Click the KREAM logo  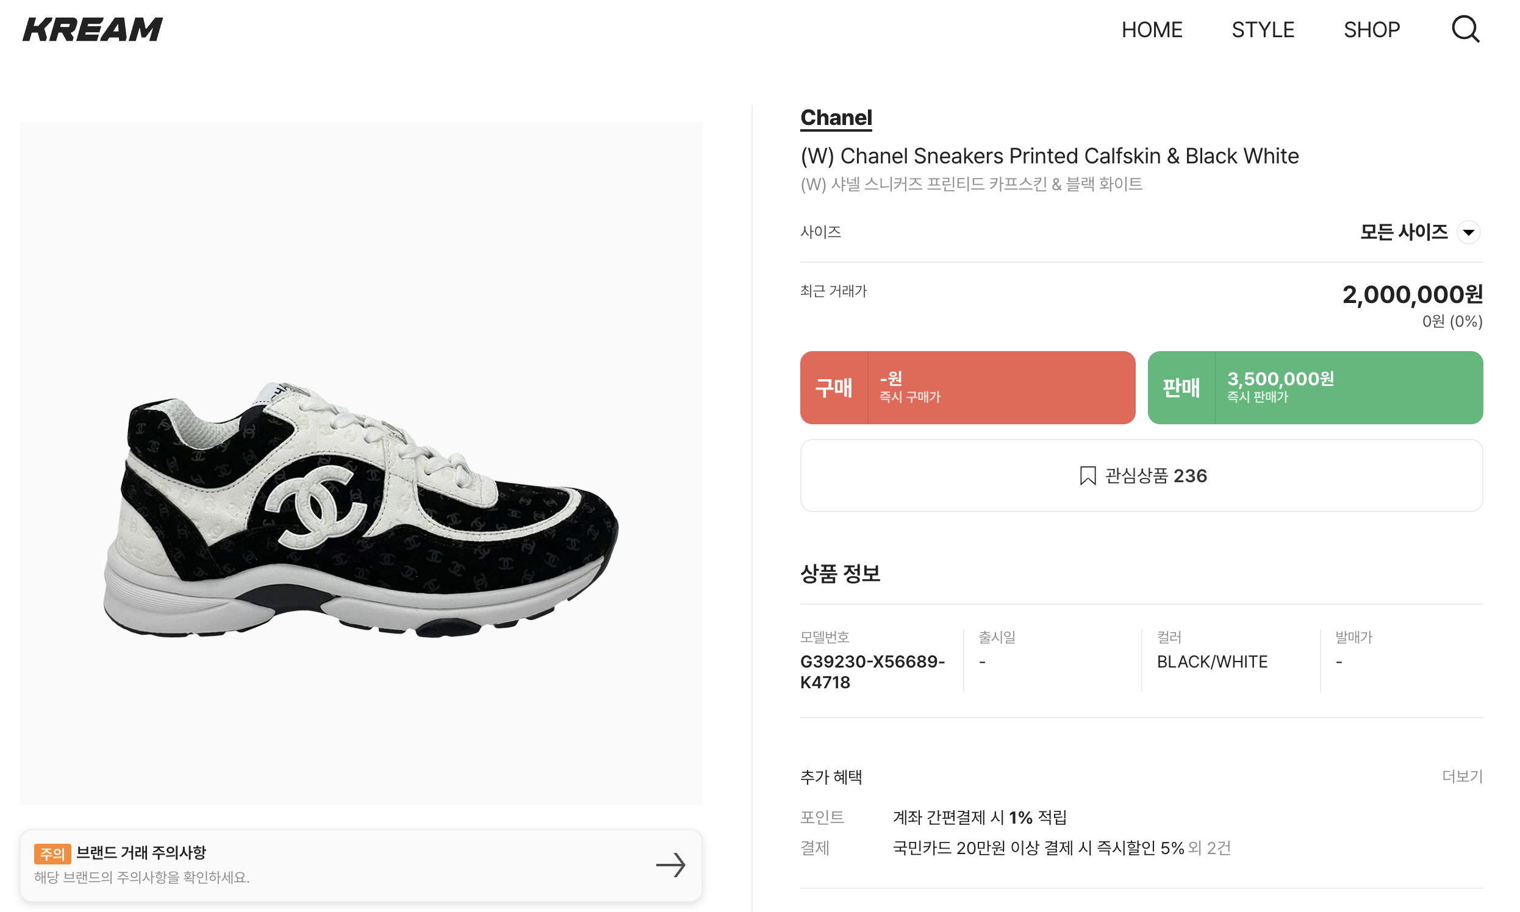point(93,29)
